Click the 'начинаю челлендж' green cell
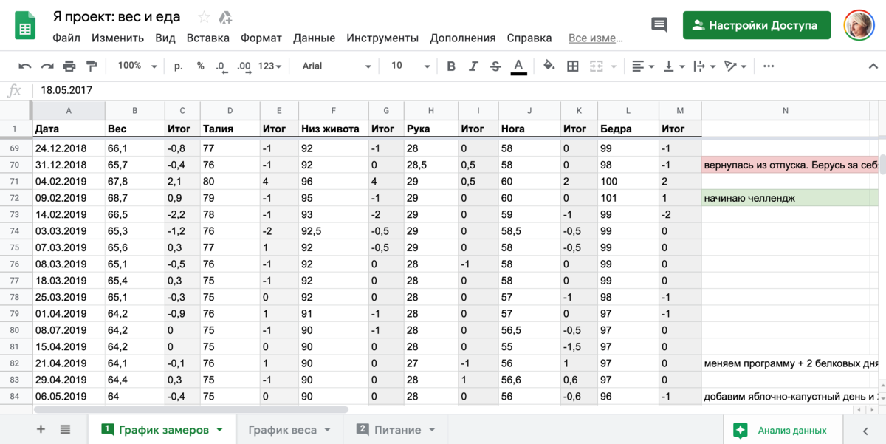The height and width of the screenshot is (444, 886). click(x=790, y=198)
